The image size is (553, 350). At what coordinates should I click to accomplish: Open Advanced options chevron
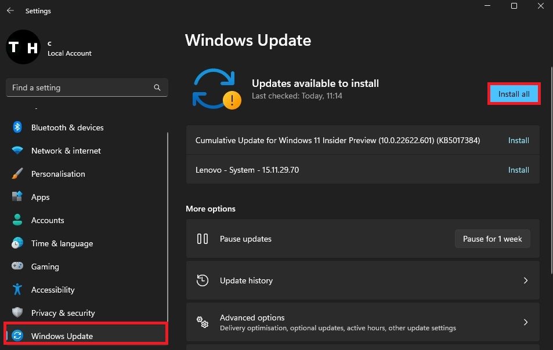[x=526, y=322]
